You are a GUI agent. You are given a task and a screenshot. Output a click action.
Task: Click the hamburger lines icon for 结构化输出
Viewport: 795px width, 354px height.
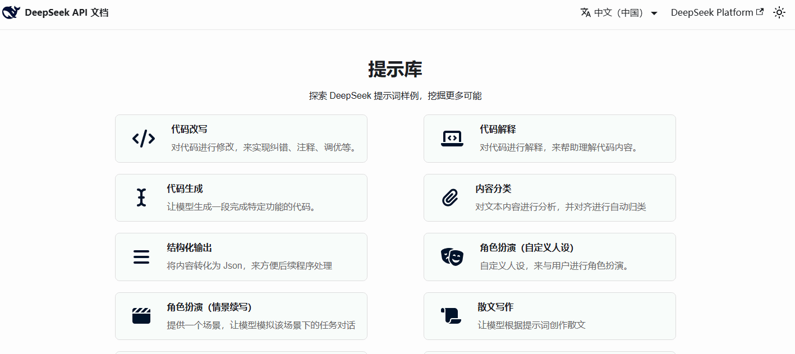(141, 257)
